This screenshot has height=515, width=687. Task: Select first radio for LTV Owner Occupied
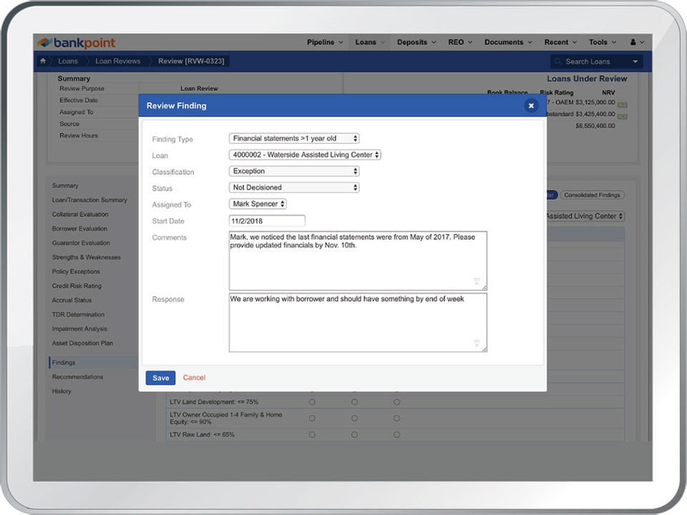(x=312, y=418)
